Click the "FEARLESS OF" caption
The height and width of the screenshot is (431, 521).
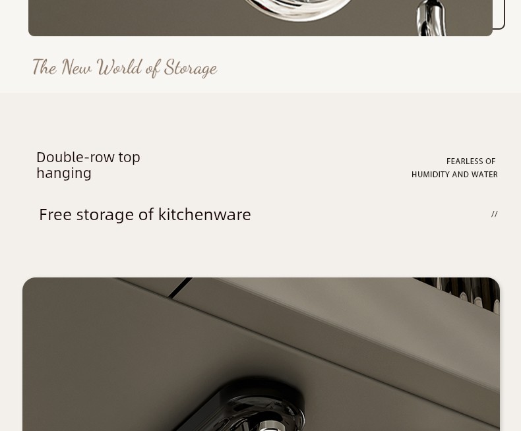[471, 161]
